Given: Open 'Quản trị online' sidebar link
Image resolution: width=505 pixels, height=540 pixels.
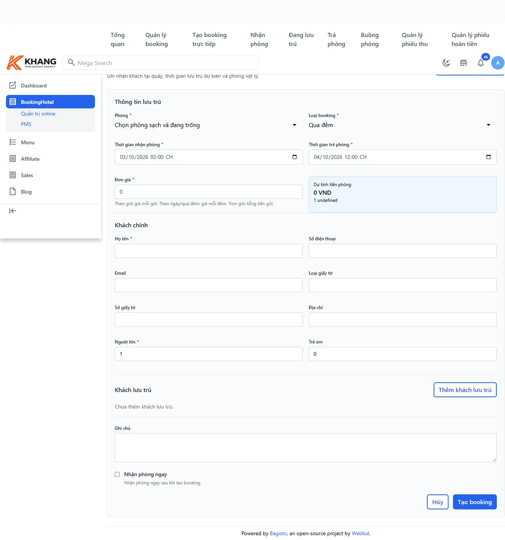Looking at the screenshot, I should pyautogui.click(x=38, y=114).
